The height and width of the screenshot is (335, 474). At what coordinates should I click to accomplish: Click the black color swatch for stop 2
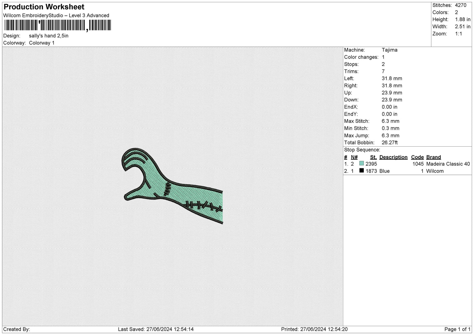click(361, 171)
